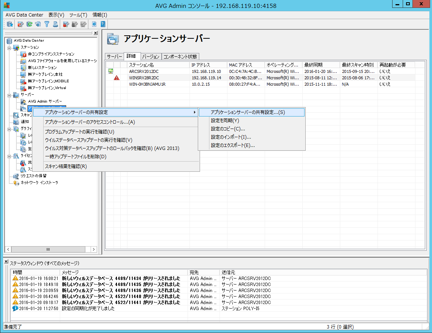
Task: Click the 通知 envelope icon in tree
Action: point(16,122)
